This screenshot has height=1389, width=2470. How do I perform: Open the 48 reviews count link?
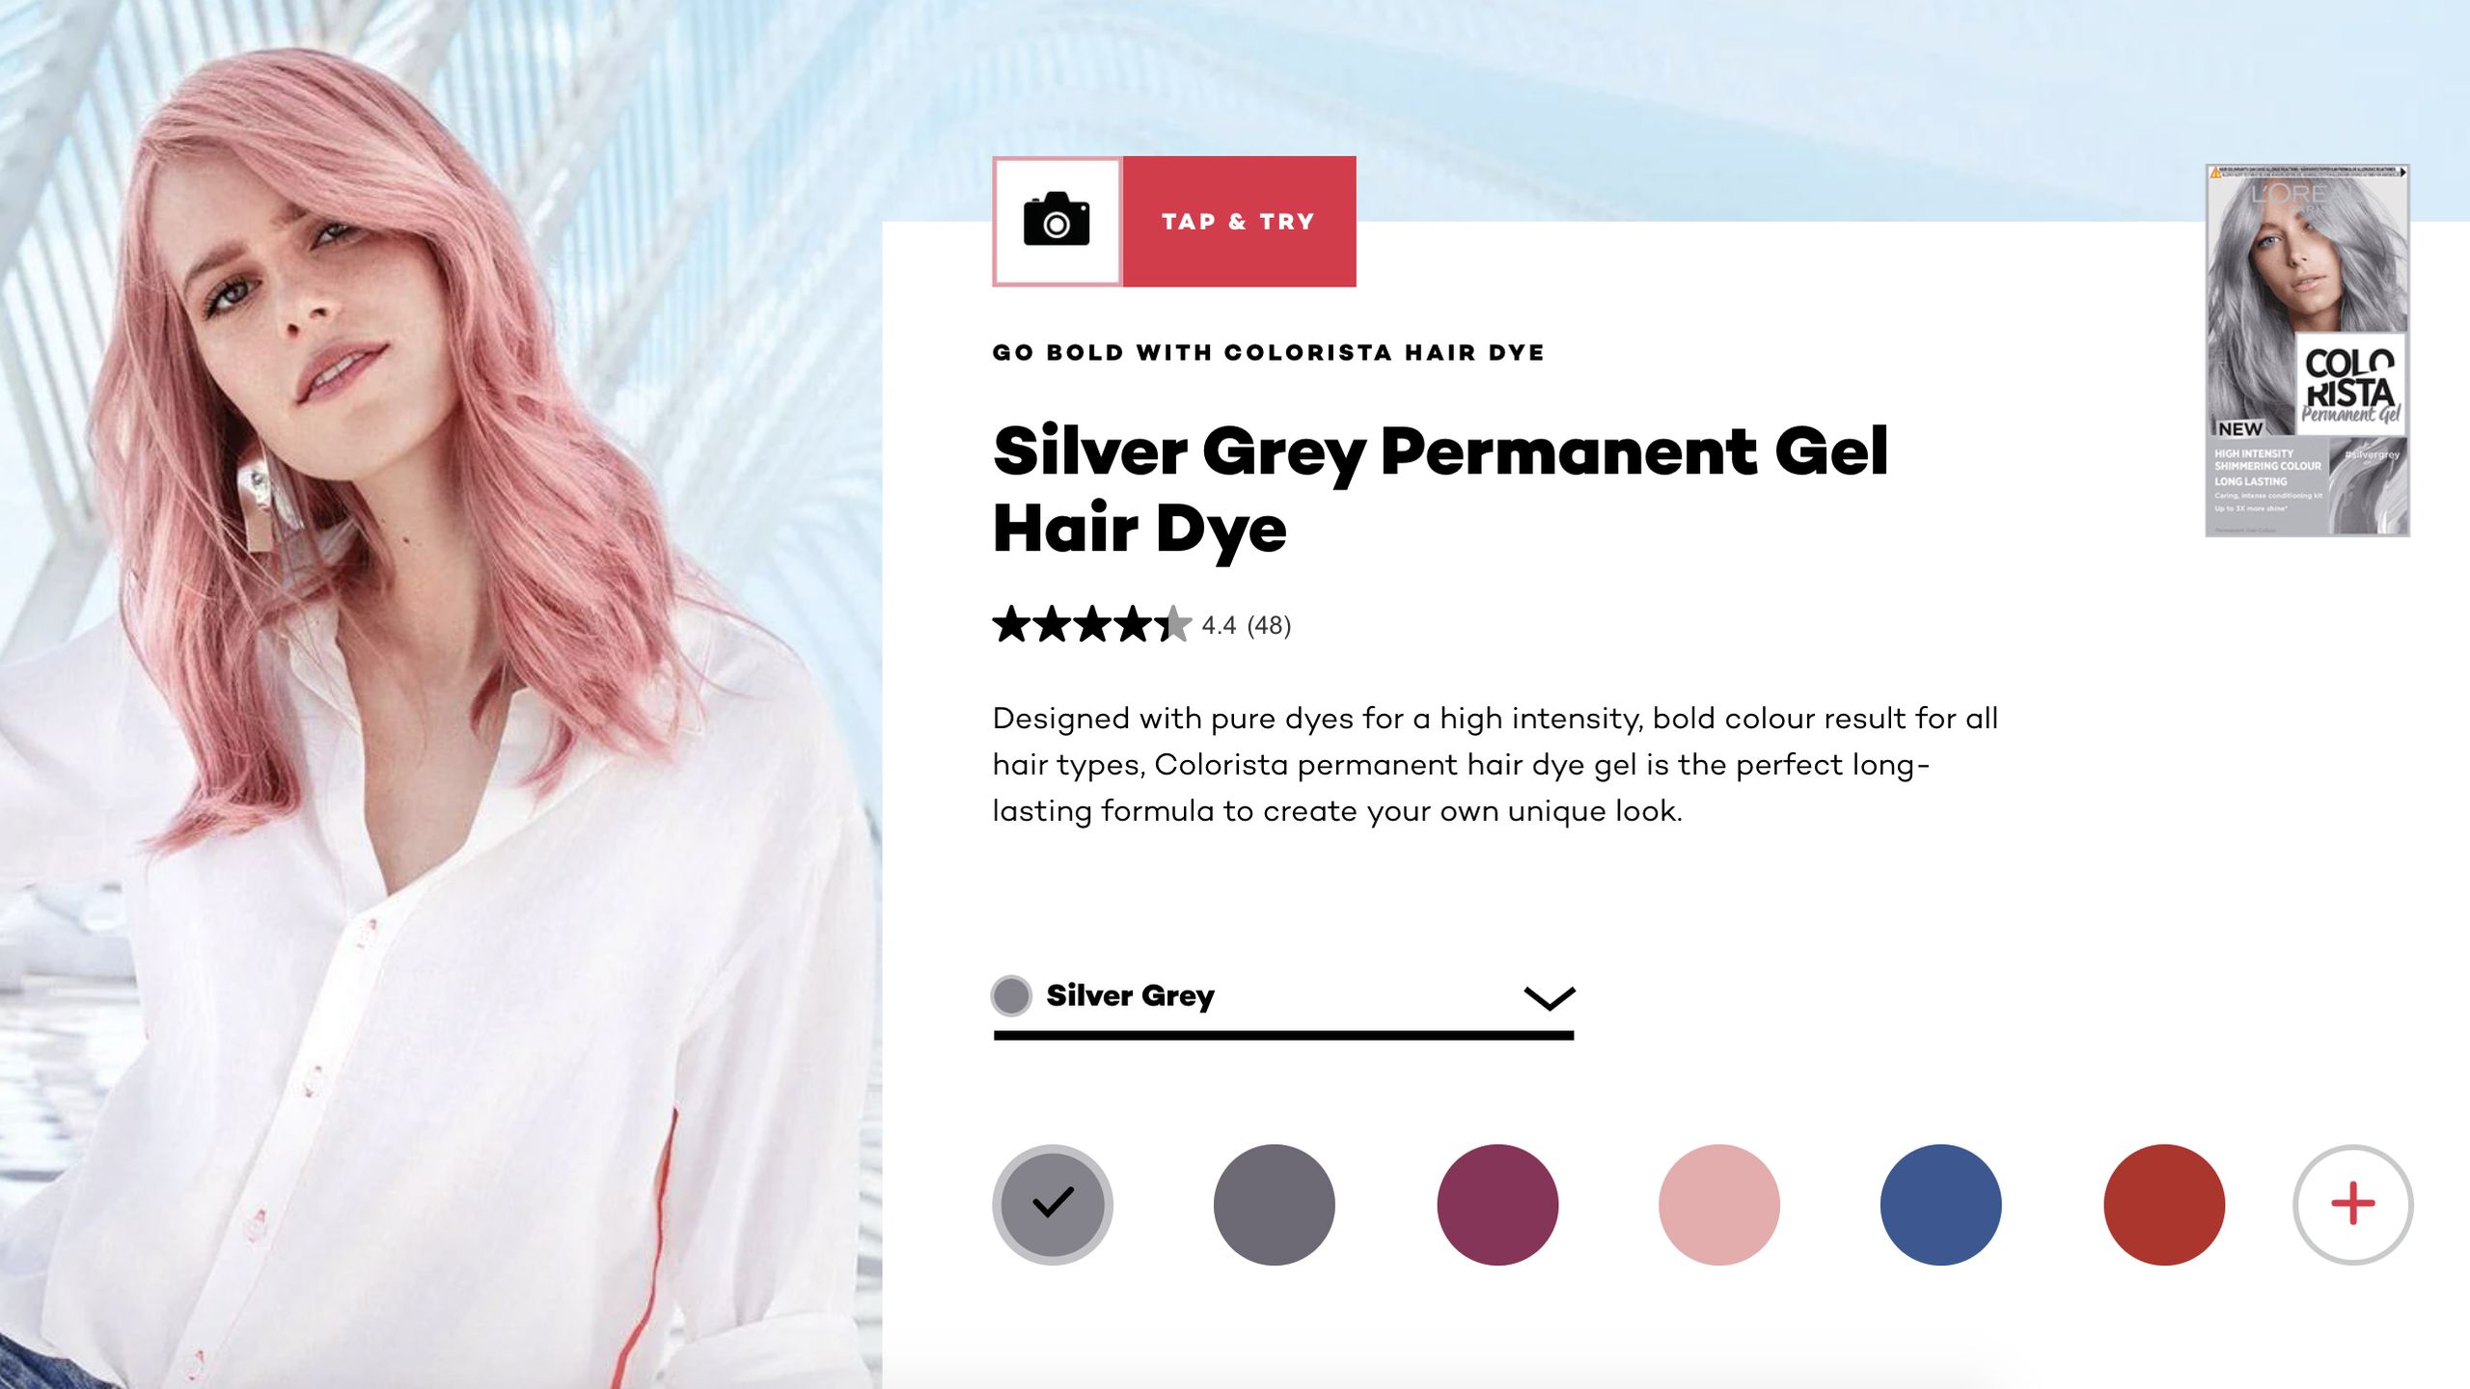click(1269, 626)
